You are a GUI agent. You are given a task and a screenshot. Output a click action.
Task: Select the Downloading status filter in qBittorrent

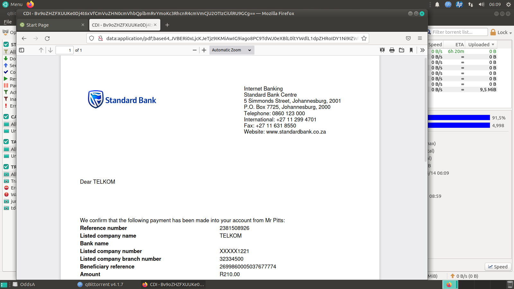pyautogui.click(x=10, y=59)
